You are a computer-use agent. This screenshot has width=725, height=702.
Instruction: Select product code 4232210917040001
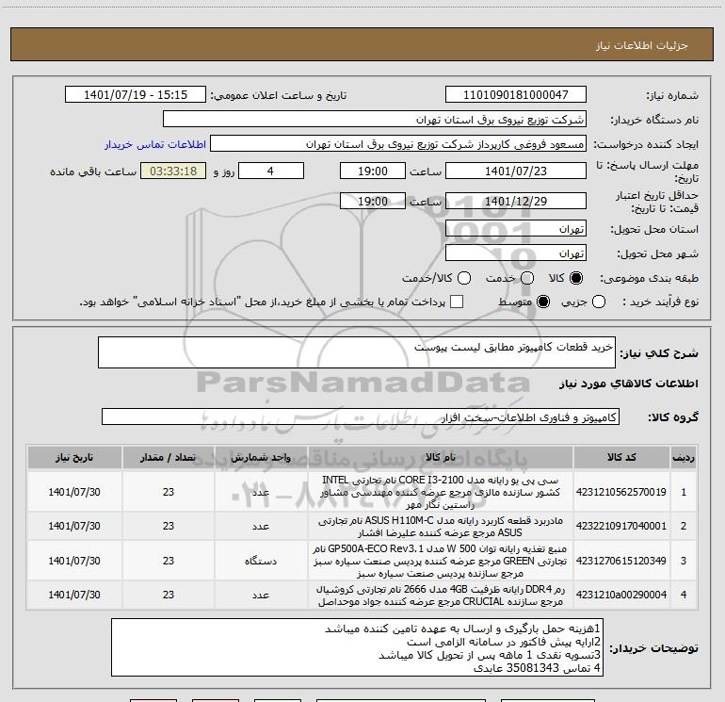pyautogui.click(x=621, y=526)
